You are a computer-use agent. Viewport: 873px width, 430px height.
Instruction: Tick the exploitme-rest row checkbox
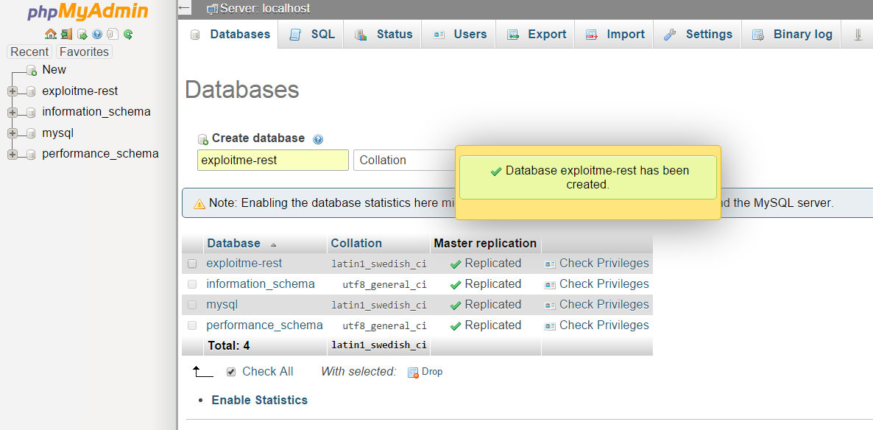(x=192, y=264)
